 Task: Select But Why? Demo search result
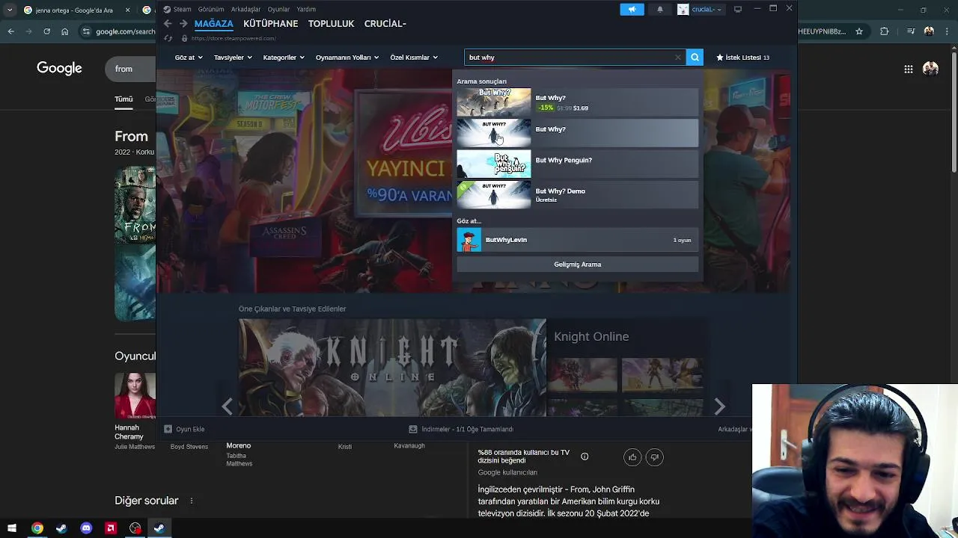pyautogui.click(x=577, y=195)
